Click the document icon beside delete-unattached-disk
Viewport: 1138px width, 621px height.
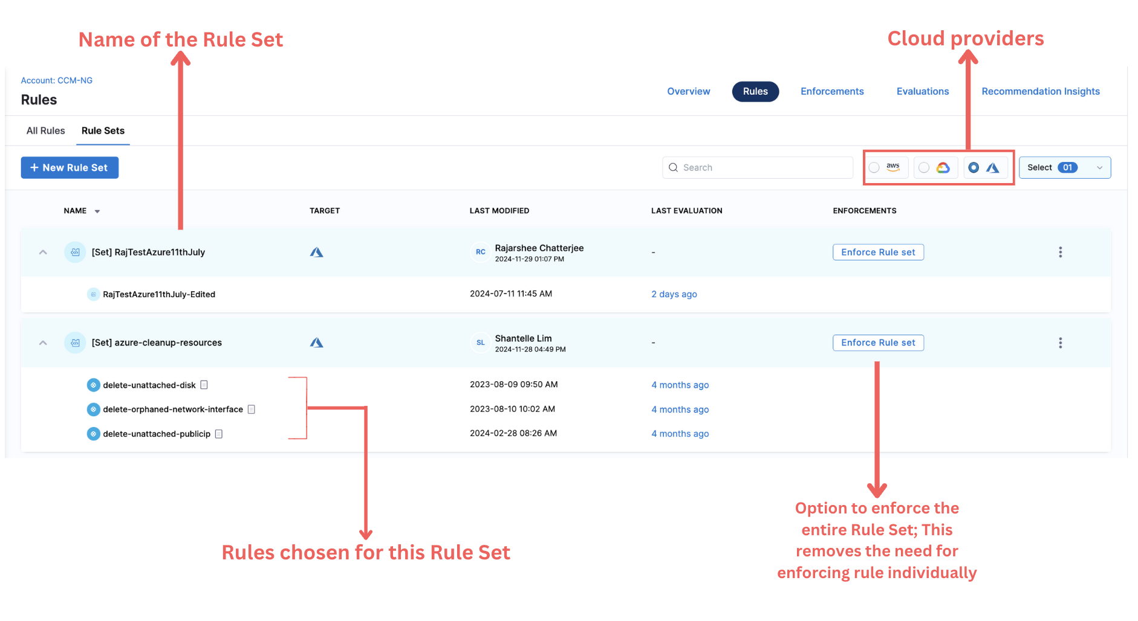pos(204,385)
